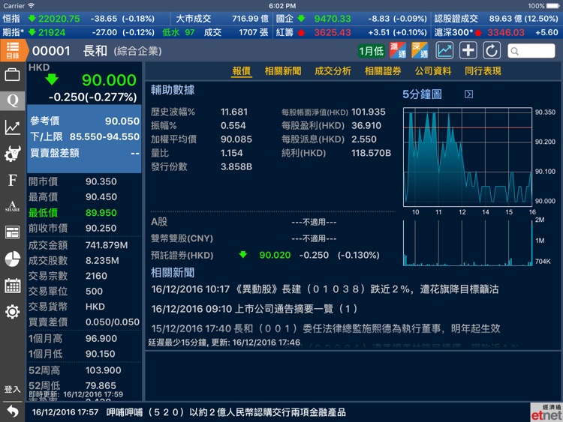
Task: Switch to the 公司資料 tab
Action: 433,71
